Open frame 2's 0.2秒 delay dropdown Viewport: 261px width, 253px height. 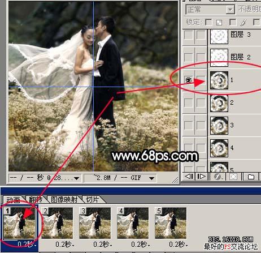tap(64, 245)
